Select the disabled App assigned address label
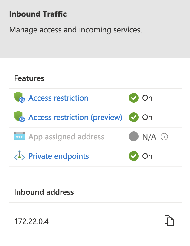190x246 pixels. pyautogui.click(x=66, y=137)
